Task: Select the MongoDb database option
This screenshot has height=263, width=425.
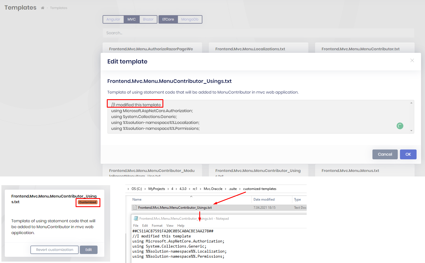Action: [x=190, y=19]
